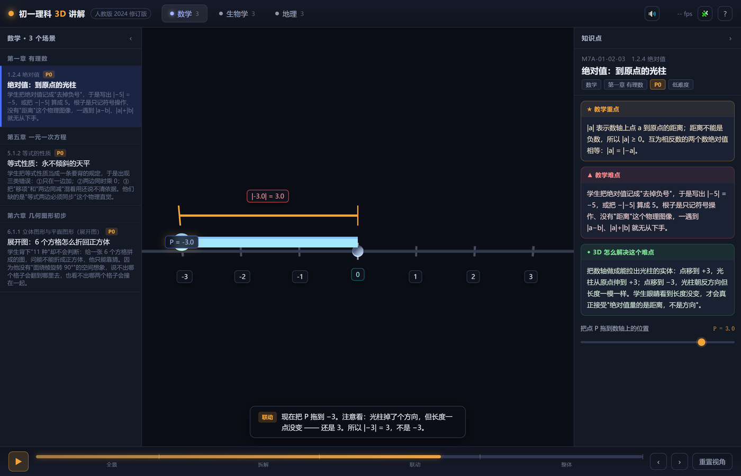Click the origin sphere on the number line

(358, 251)
